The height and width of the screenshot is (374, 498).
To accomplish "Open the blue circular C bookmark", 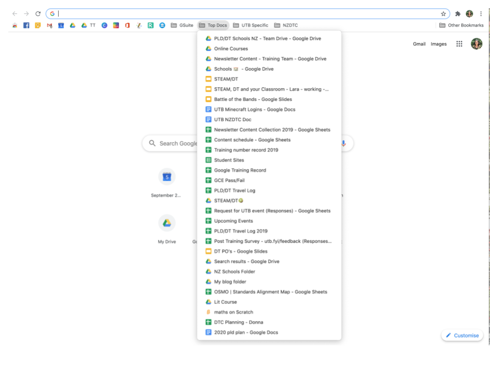I will click(x=104, y=25).
